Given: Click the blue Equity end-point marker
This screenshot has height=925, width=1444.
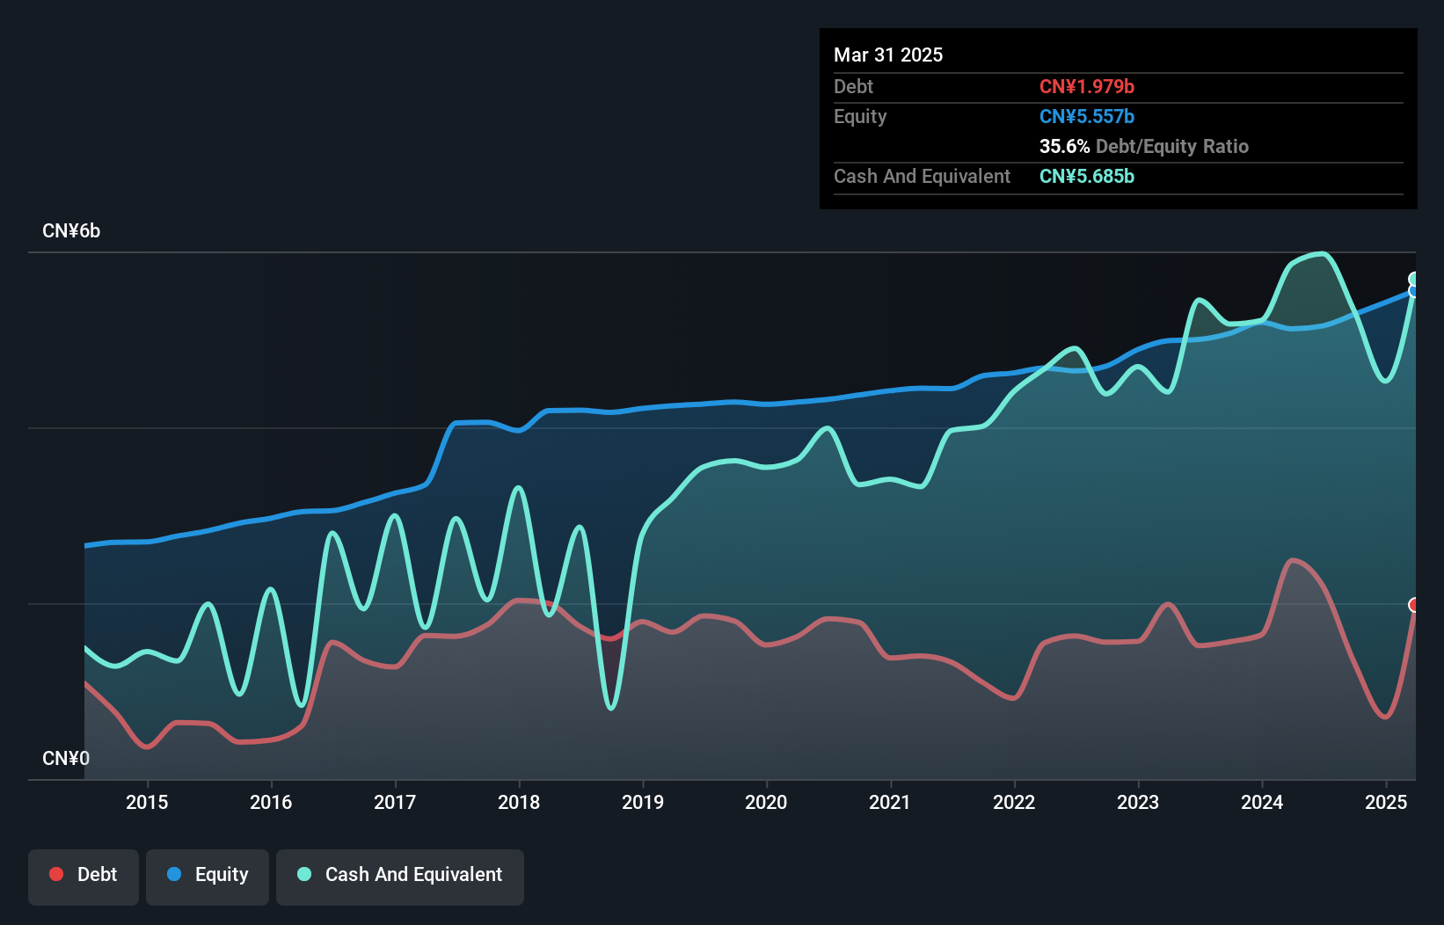Looking at the screenshot, I should coord(1414,291).
